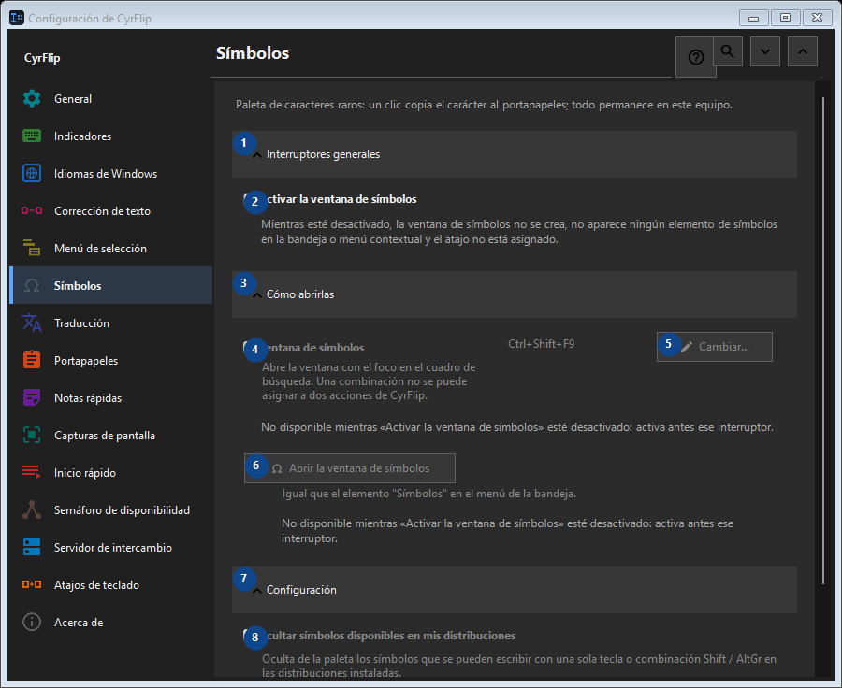Open the Semáforo de disponibilidad page
The image size is (842, 688).
(110, 509)
